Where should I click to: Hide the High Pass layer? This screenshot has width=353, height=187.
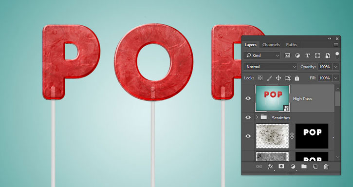(248, 98)
